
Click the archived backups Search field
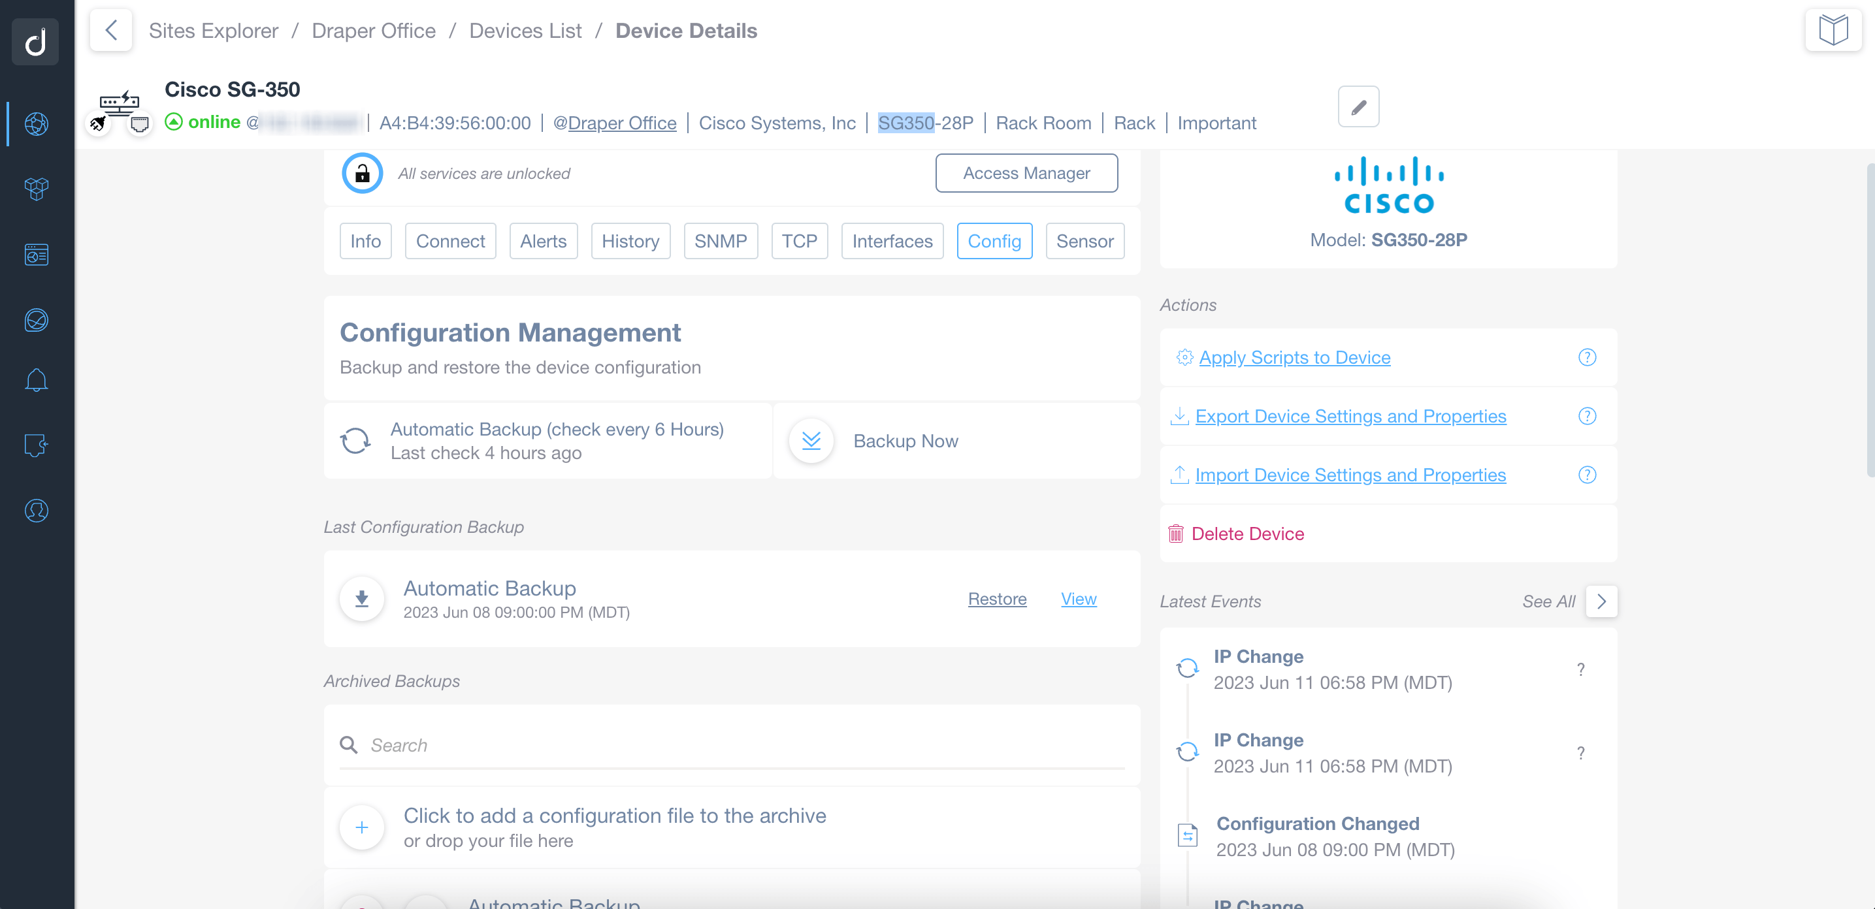coord(732,745)
